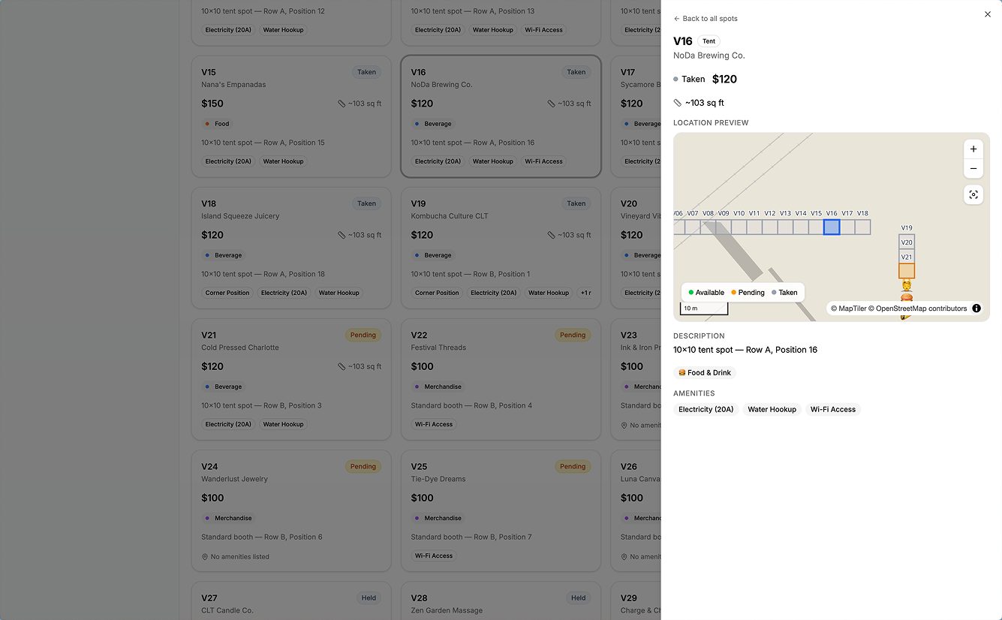Click the Pending legend entry on the map
The image size is (1002, 620).
[748, 293]
